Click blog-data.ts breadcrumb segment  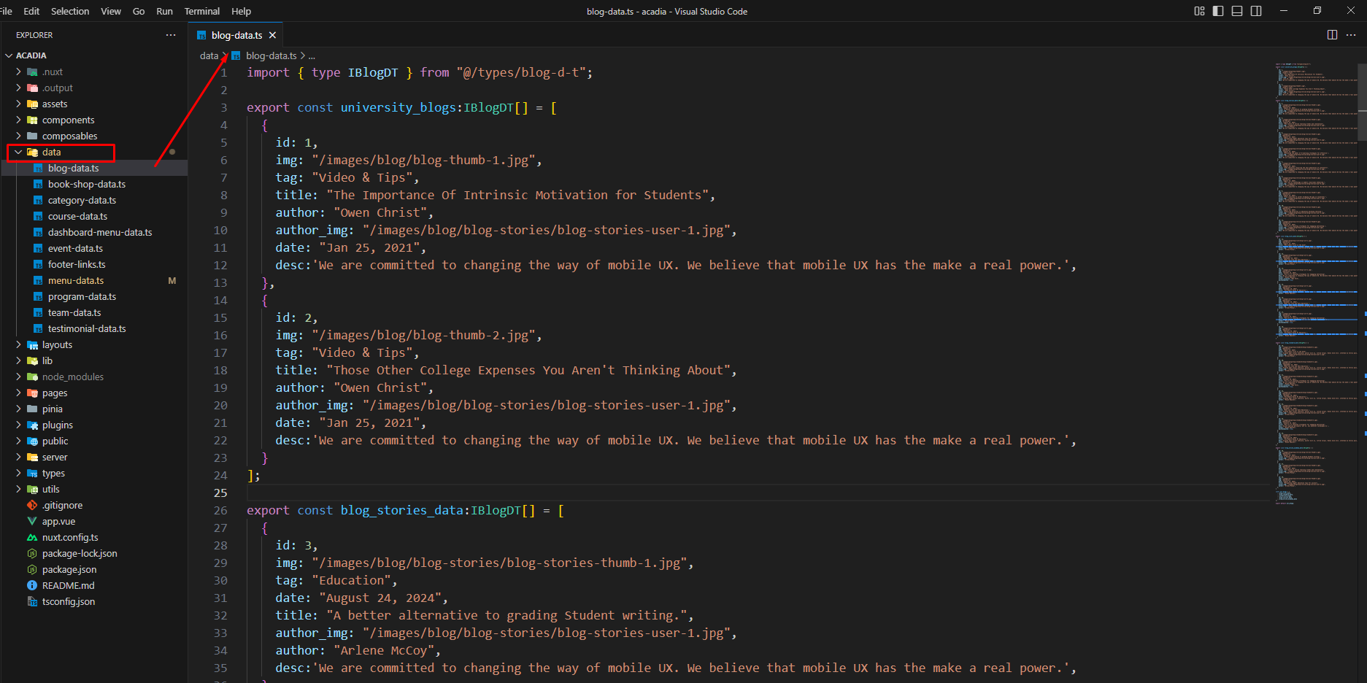tap(271, 55)
